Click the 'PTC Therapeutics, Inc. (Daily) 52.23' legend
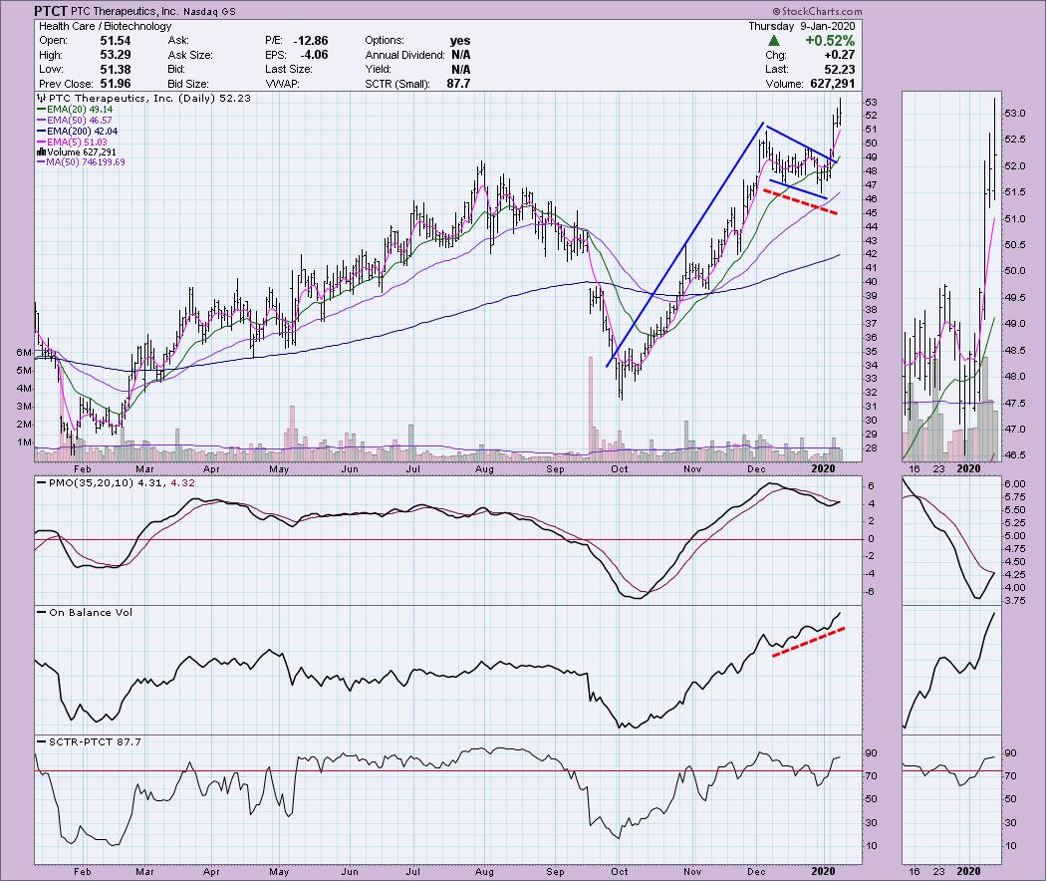This screenshot has width=1046, height=881. tap(144, 98)
